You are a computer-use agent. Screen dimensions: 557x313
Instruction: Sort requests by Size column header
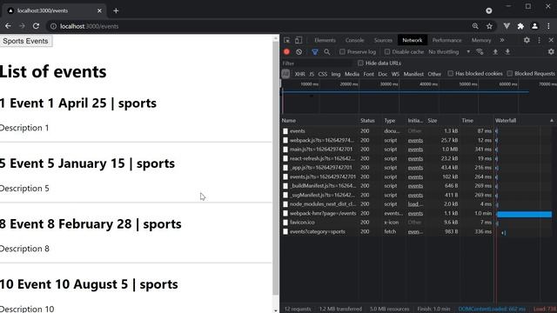click(x=443, y=121)
